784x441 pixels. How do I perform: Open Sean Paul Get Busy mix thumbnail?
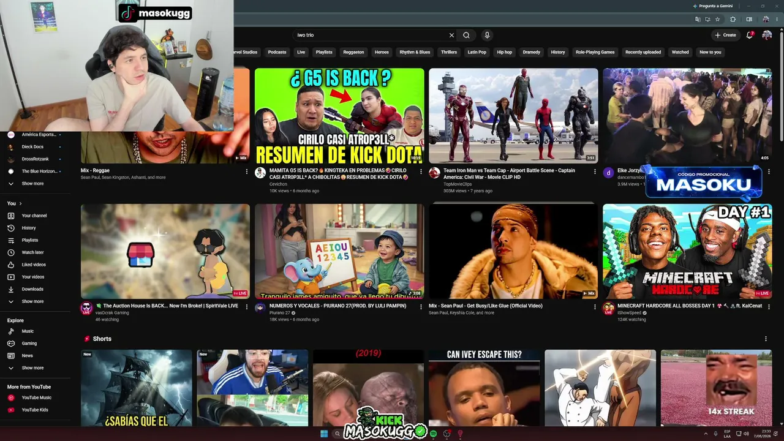pyautogui.click(x=513, y=251)
